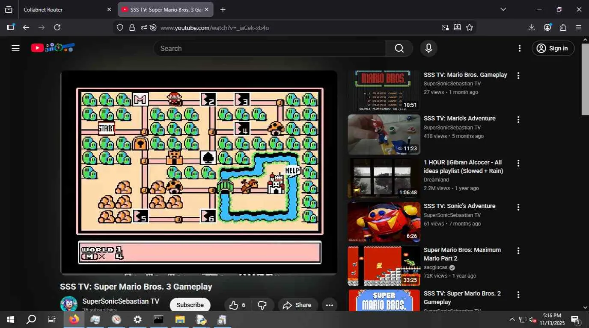Click the Sign in button

[553, 48]
